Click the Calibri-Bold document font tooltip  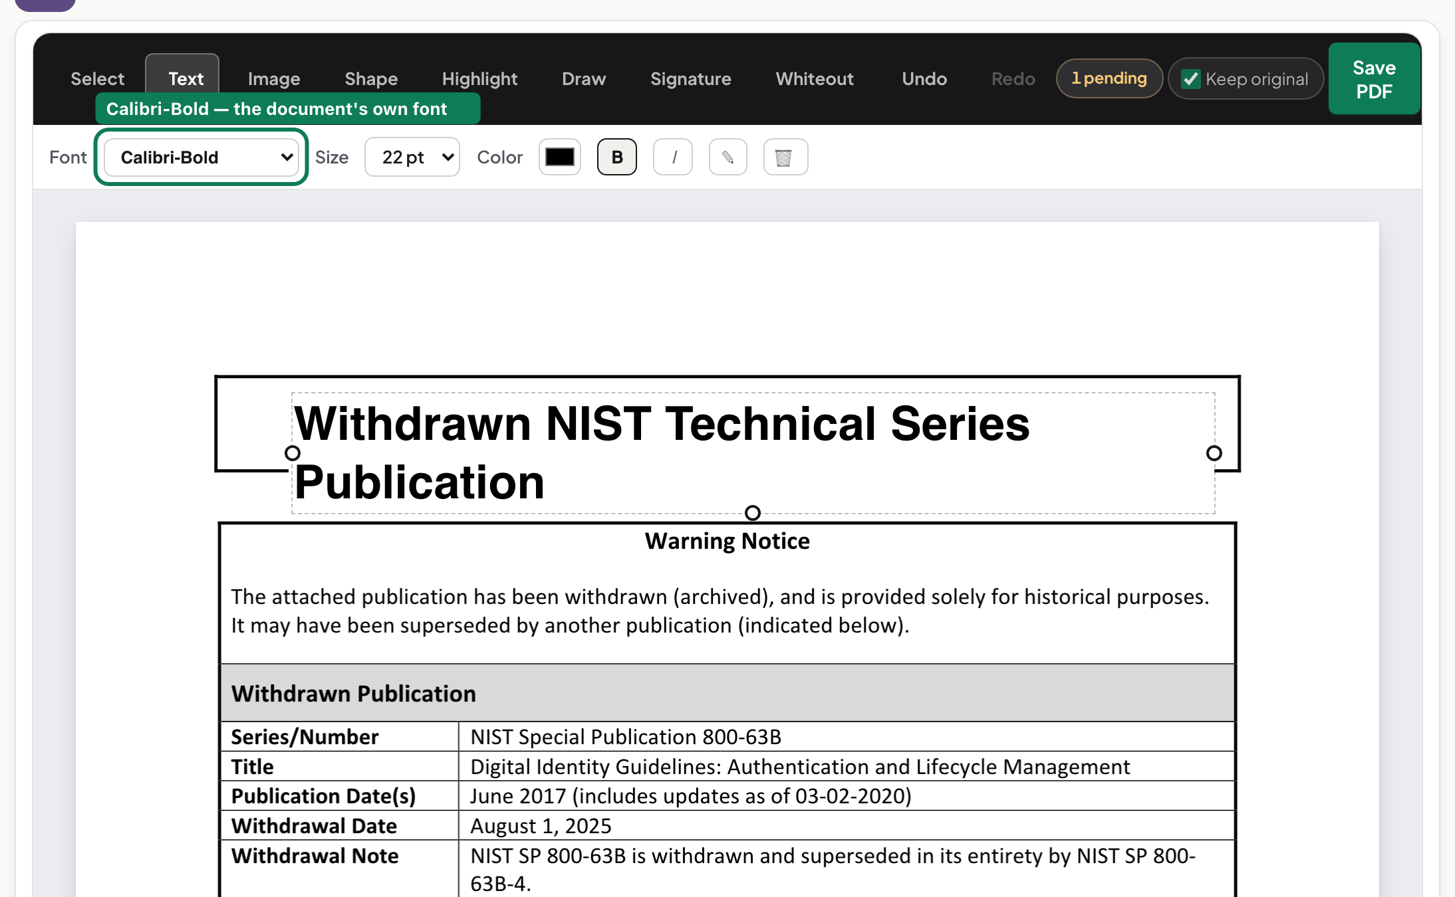pos(287,109)
